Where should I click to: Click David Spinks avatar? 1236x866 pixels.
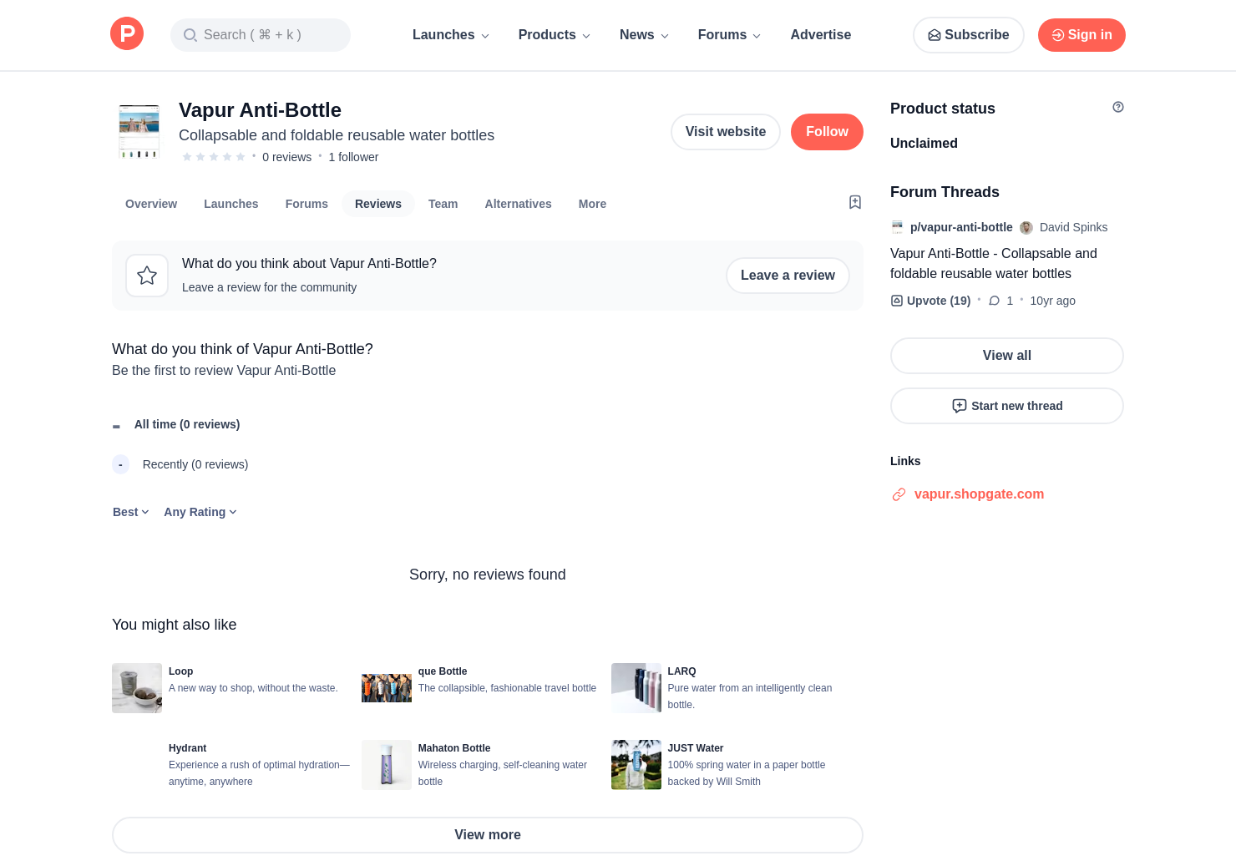(x=1026, y=227)
